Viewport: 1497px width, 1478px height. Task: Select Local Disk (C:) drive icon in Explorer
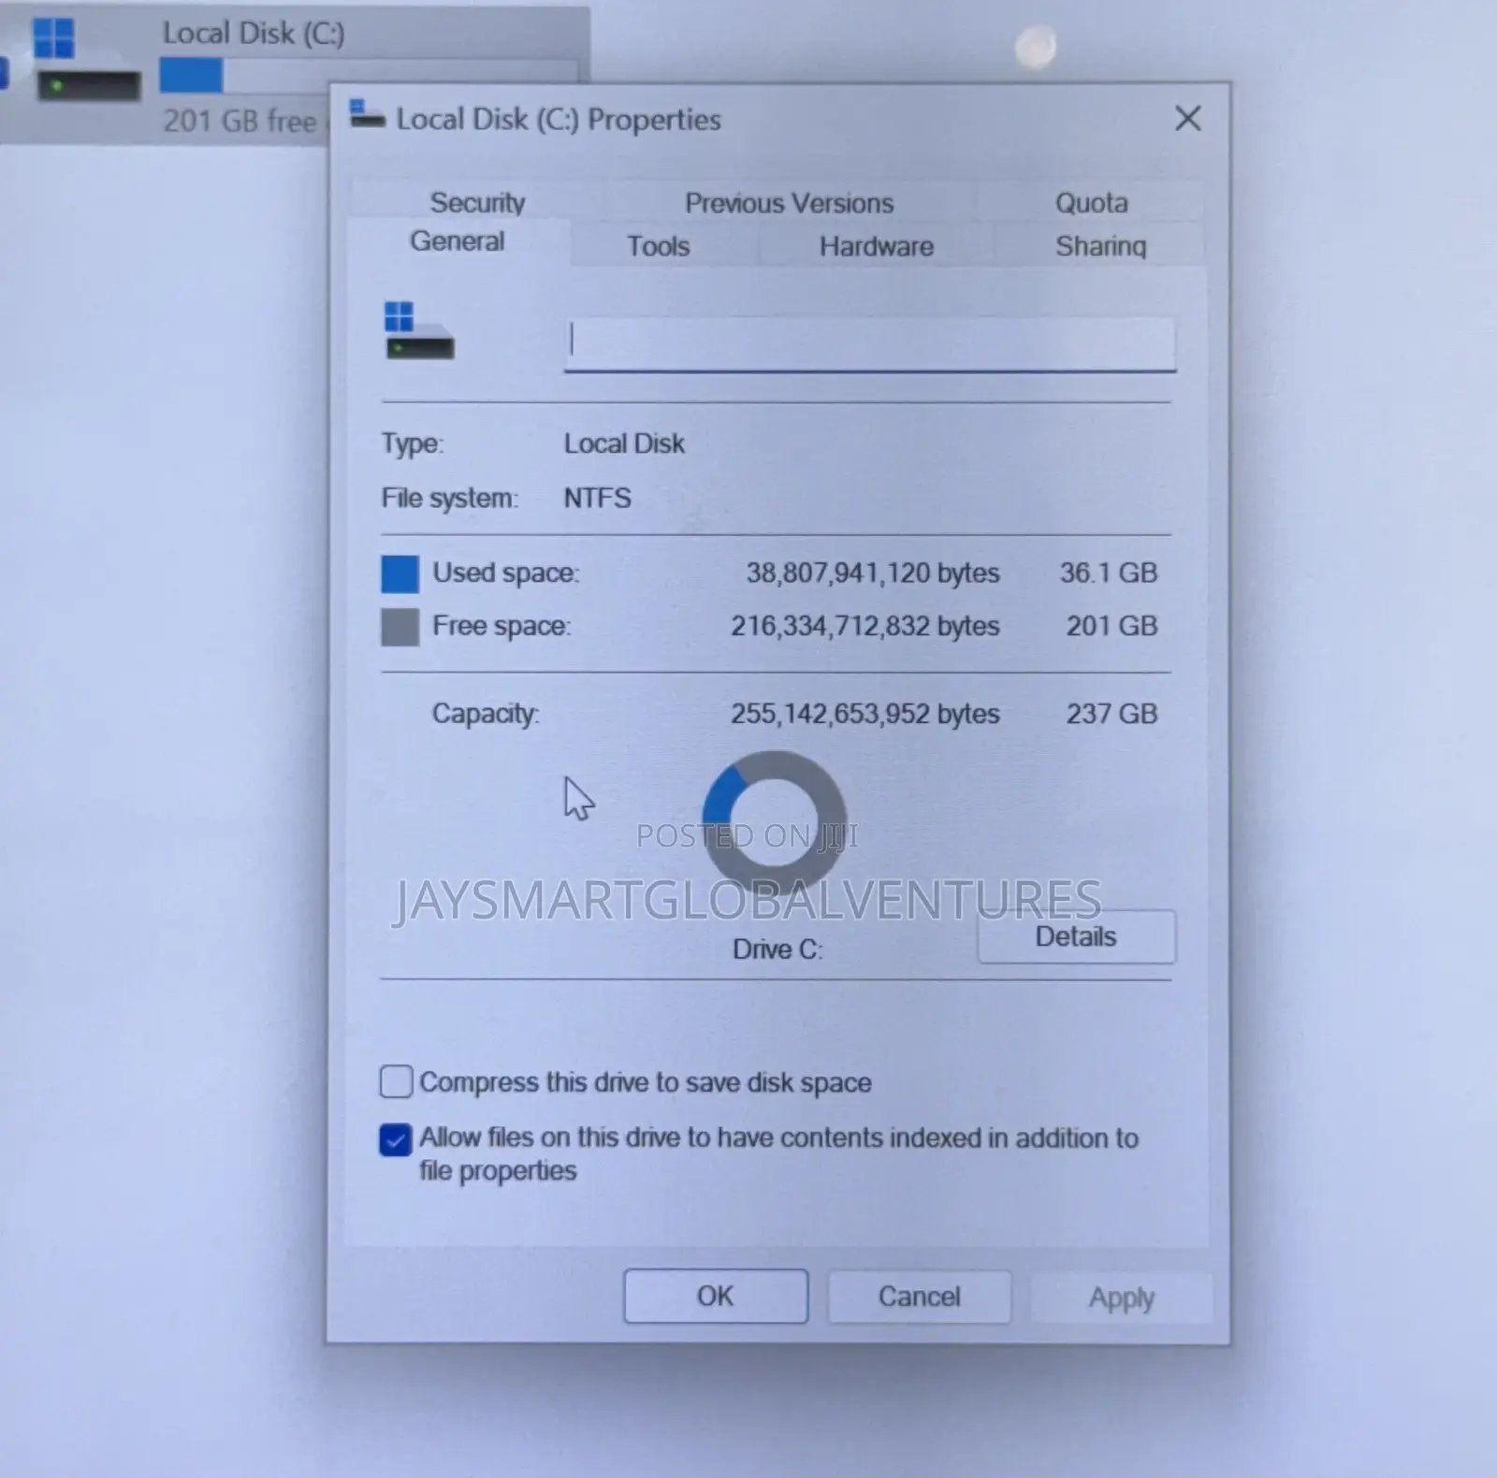click(x=86, y=60)
